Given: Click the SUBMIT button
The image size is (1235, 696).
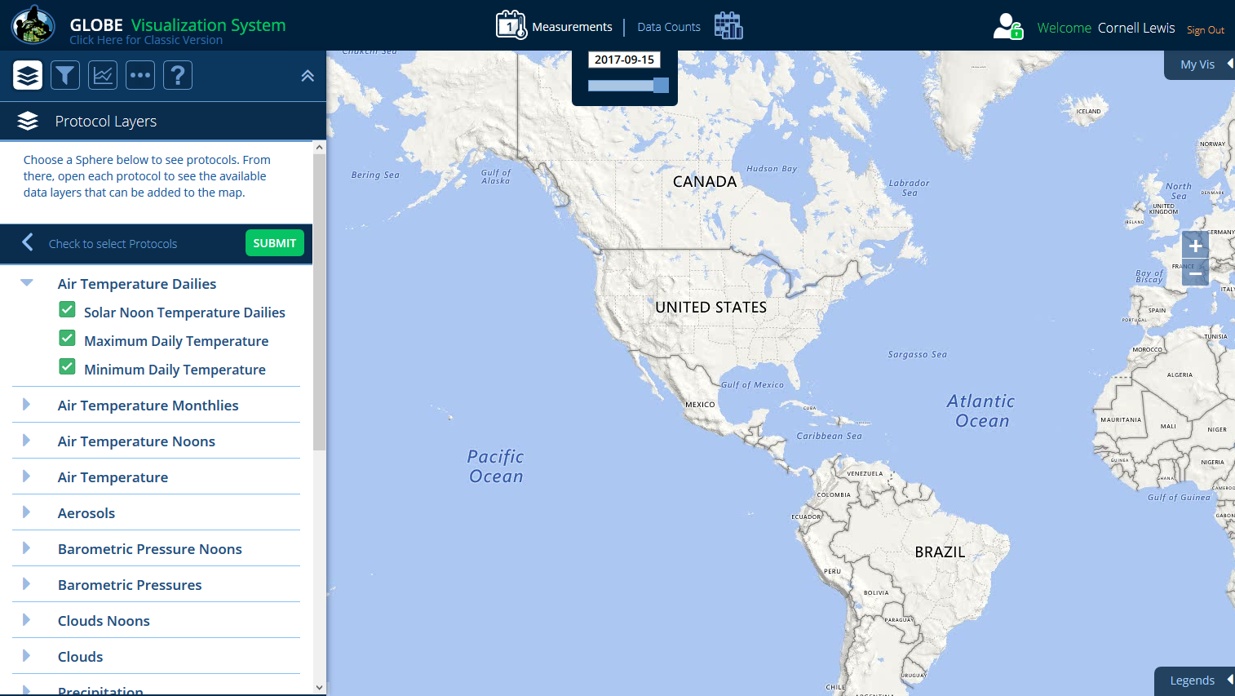Looking at the screenshot, I should coord(274,243).
